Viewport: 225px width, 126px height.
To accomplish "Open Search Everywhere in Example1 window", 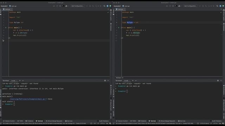I will [104, 6].
